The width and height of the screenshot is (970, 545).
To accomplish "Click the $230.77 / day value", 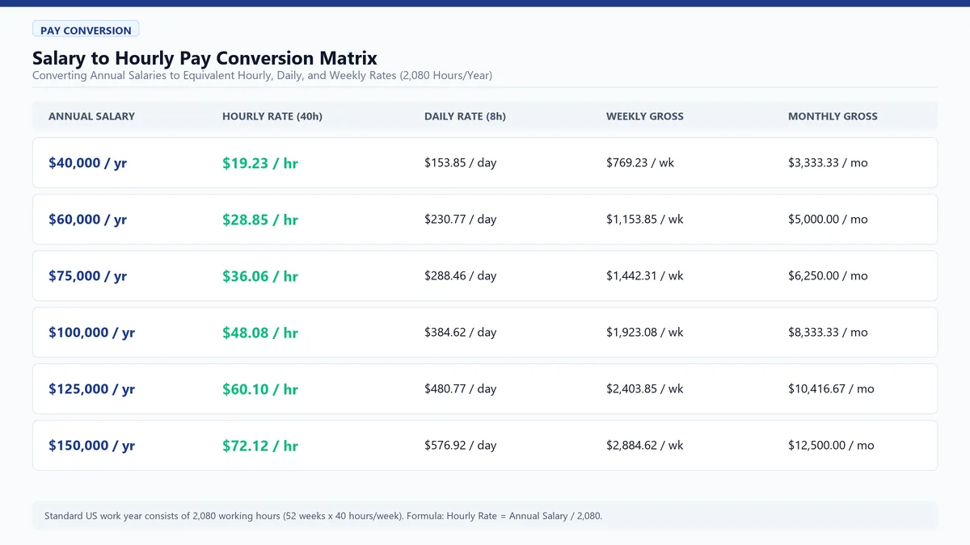I will click(x=460, y=219).
